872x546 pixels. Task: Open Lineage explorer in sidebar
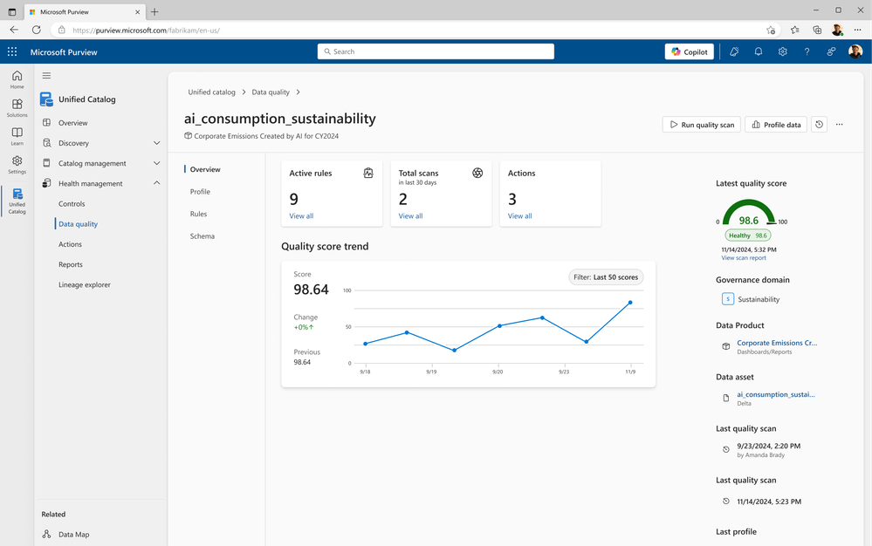click(x=85, y=285)
